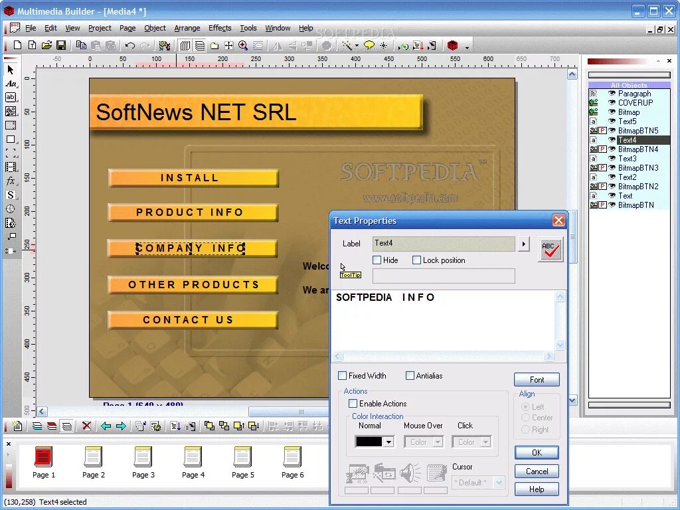Screen dimensions: 680x510
Task: Select the S script object tool
Action: (11, 195)
